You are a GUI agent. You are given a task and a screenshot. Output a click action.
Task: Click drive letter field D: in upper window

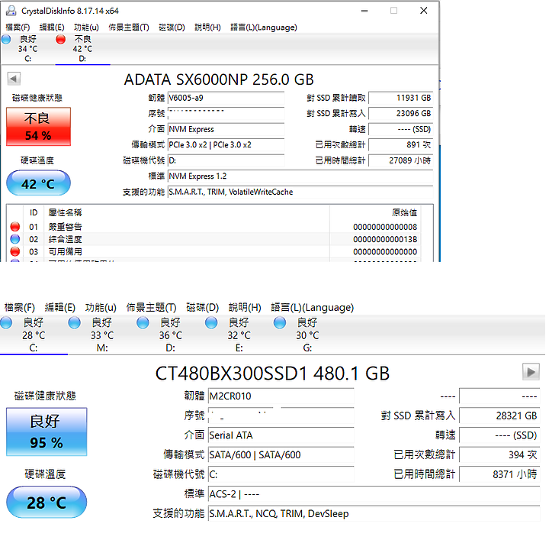226,160
